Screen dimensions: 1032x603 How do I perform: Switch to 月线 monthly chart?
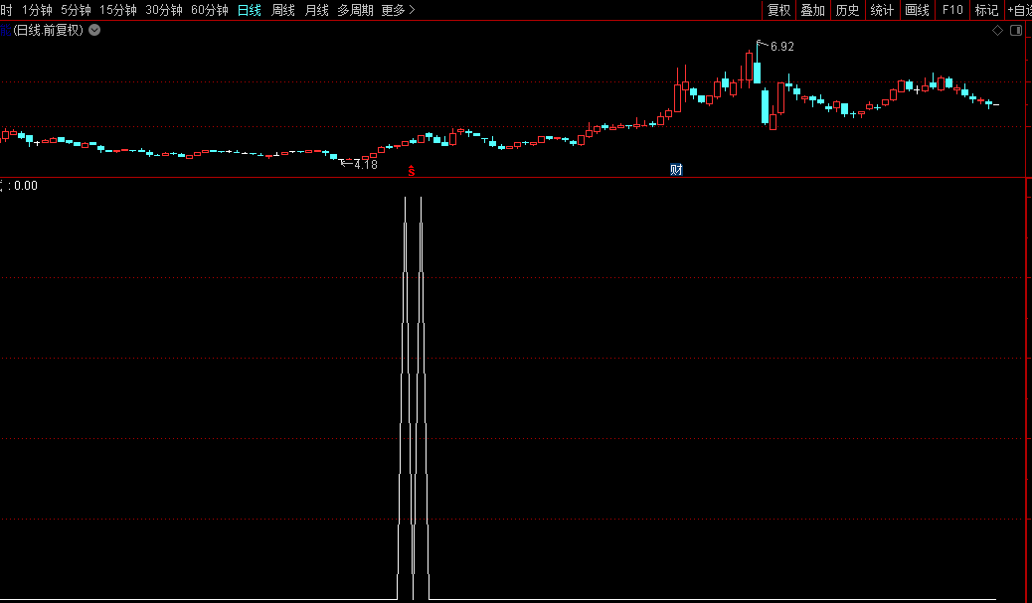[x=317, y=10]
